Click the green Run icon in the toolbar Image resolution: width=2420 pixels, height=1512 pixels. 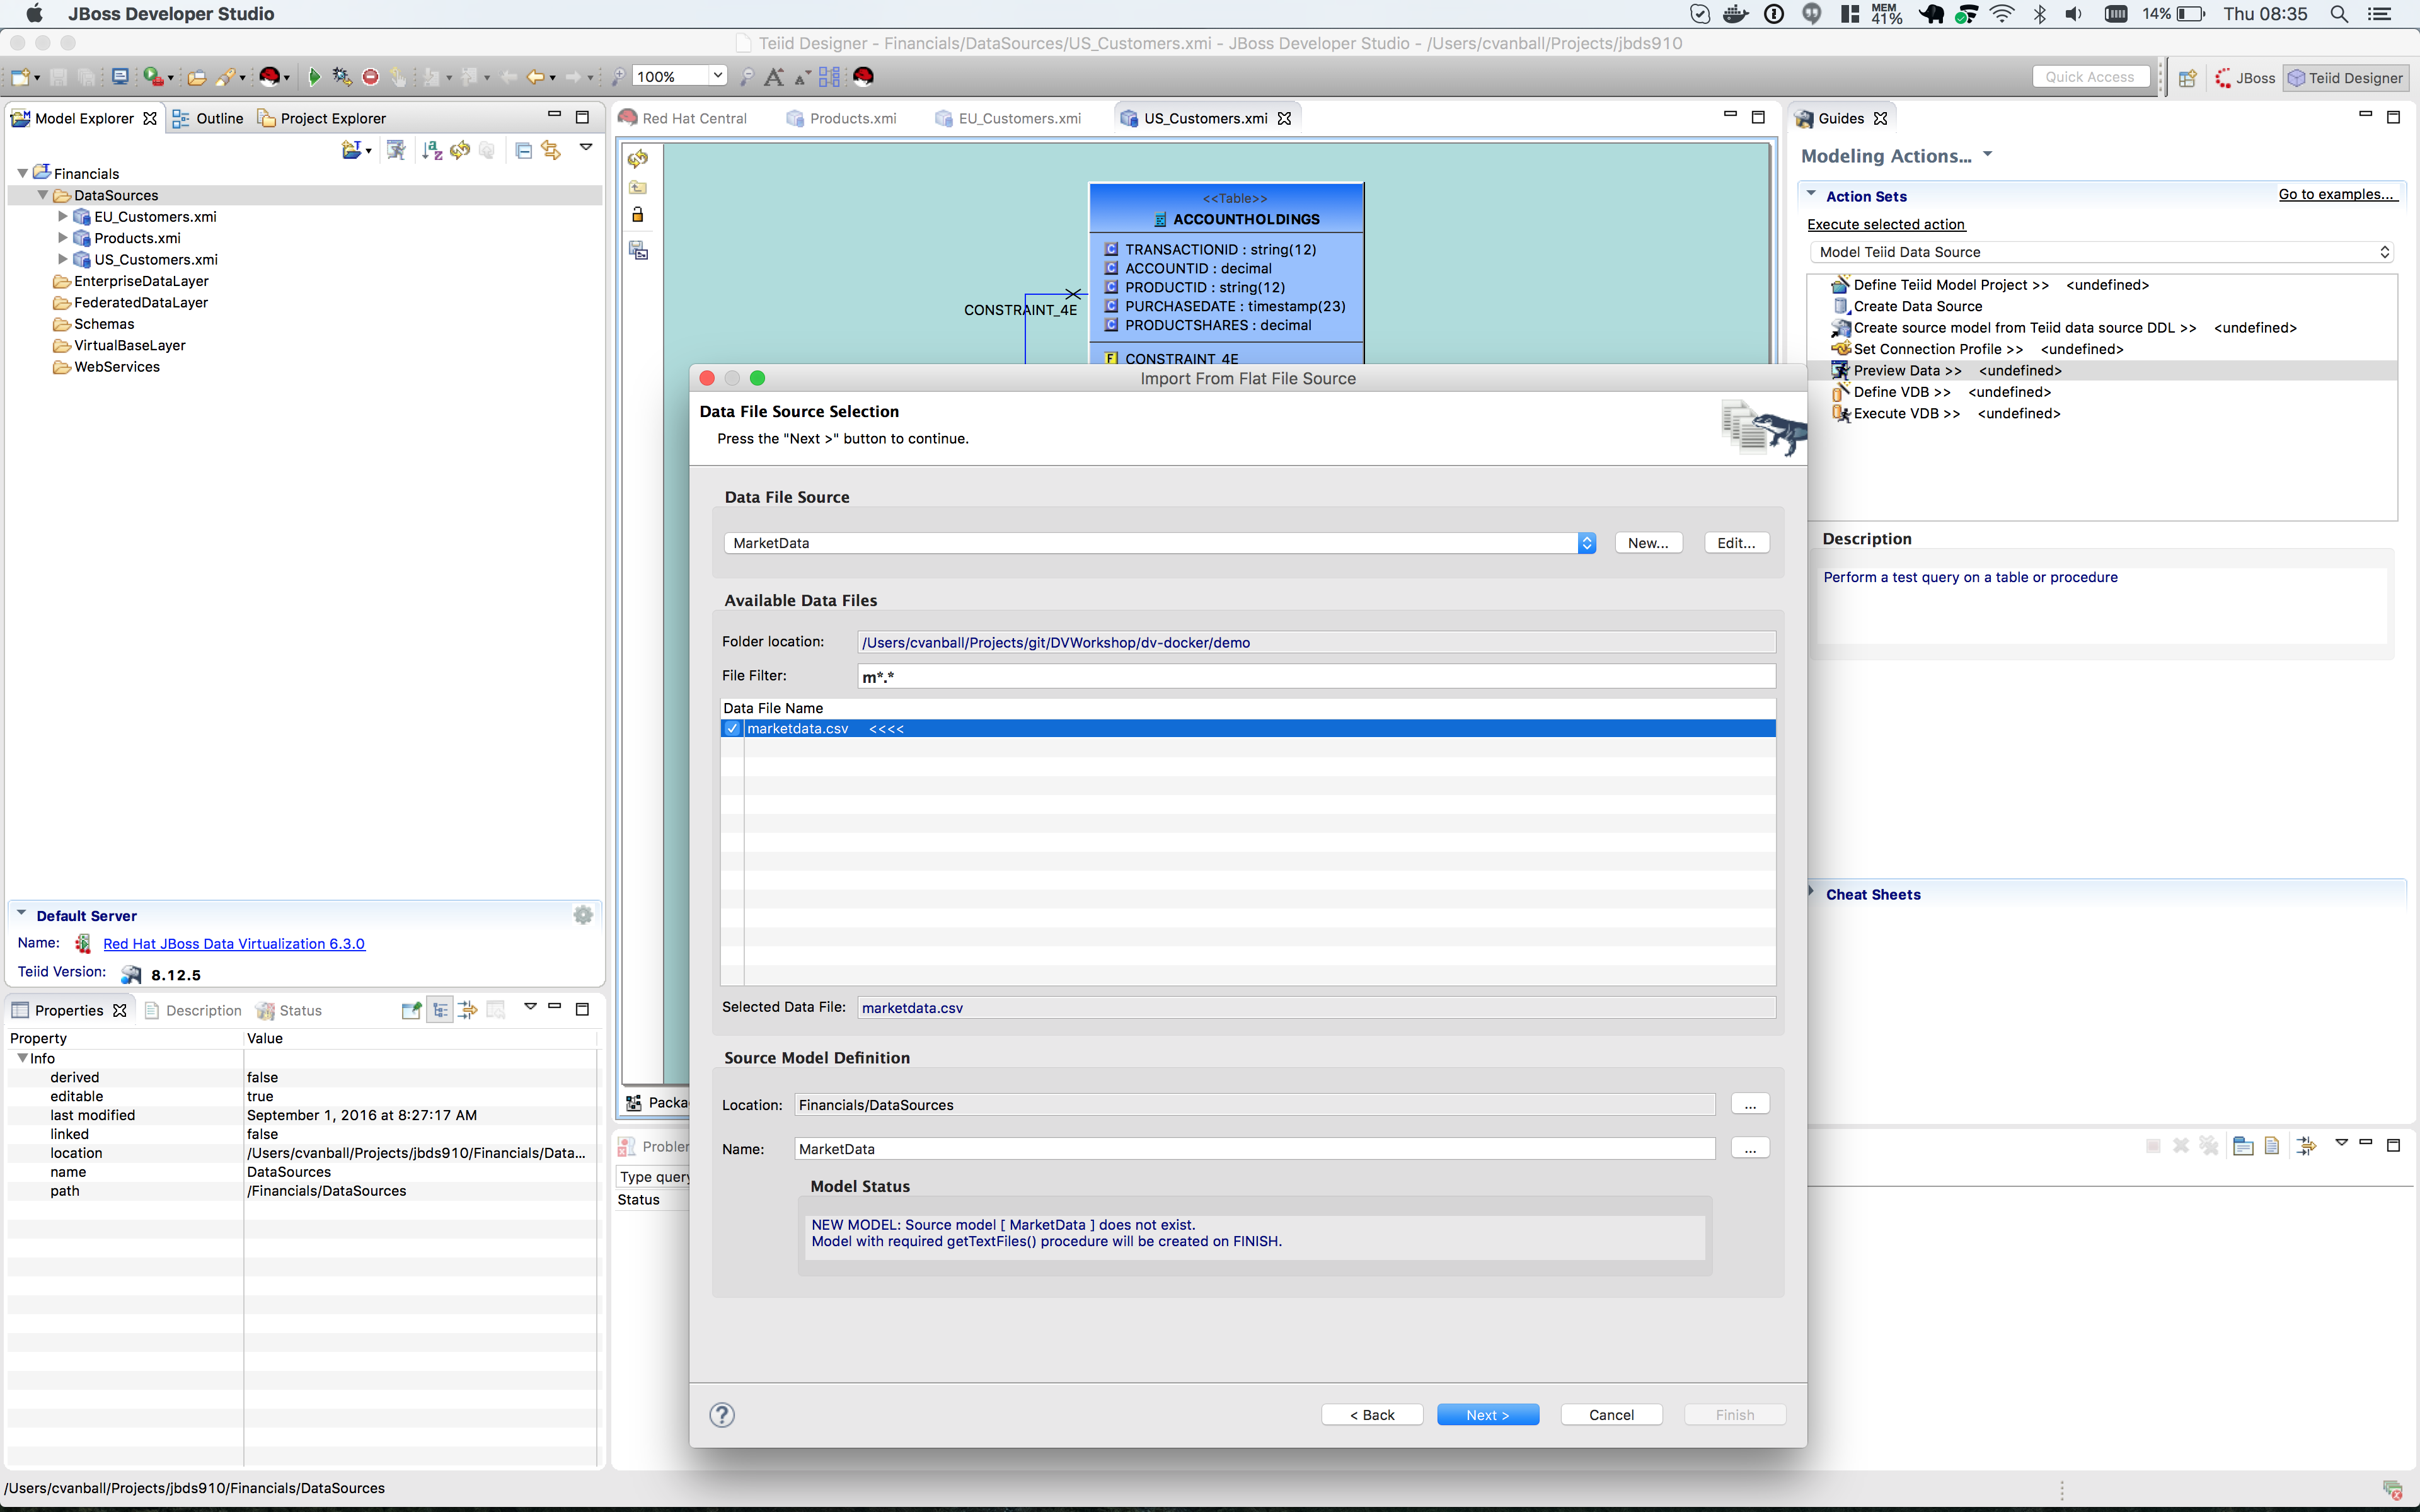pos(314,76)
